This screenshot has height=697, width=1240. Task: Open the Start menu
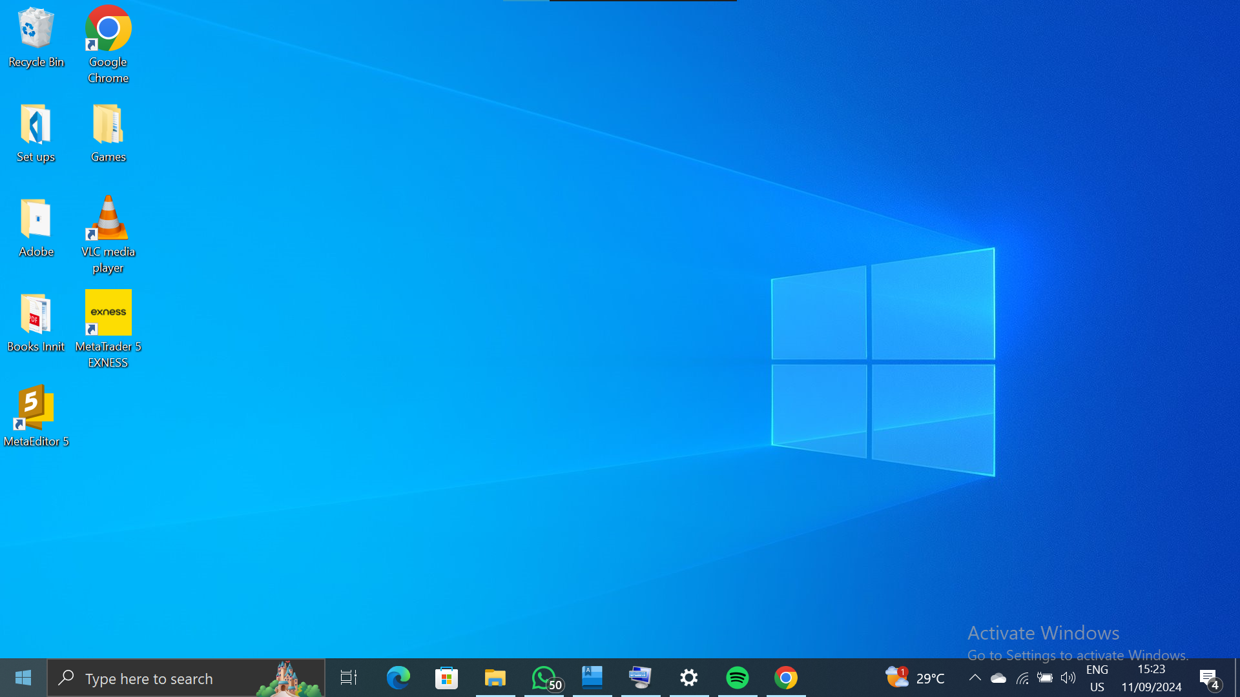pos(23,678)
